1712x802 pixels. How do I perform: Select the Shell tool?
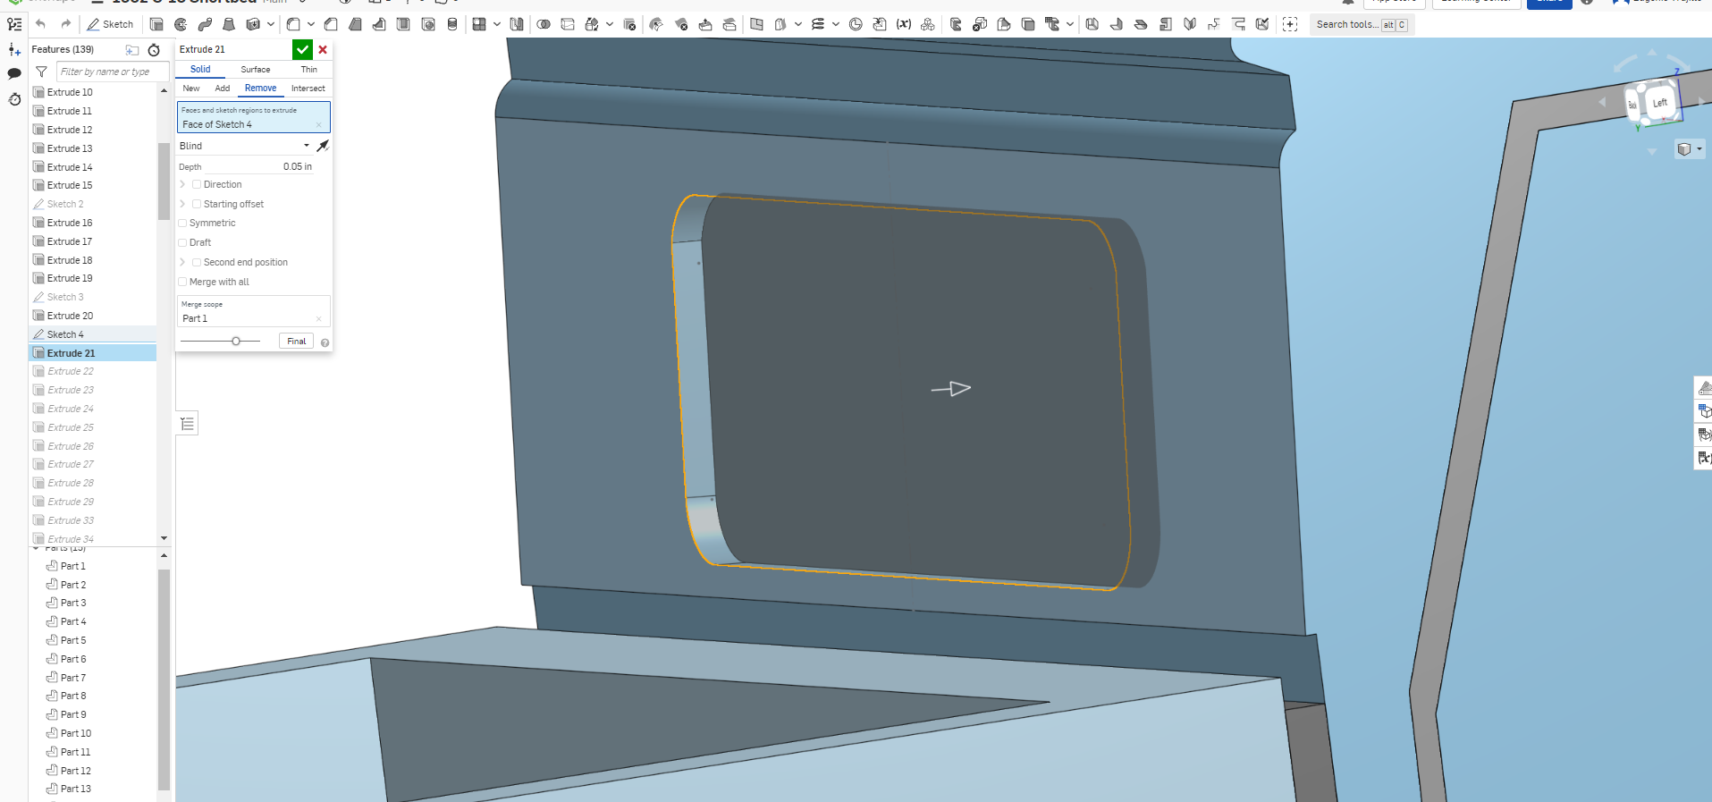403,24
